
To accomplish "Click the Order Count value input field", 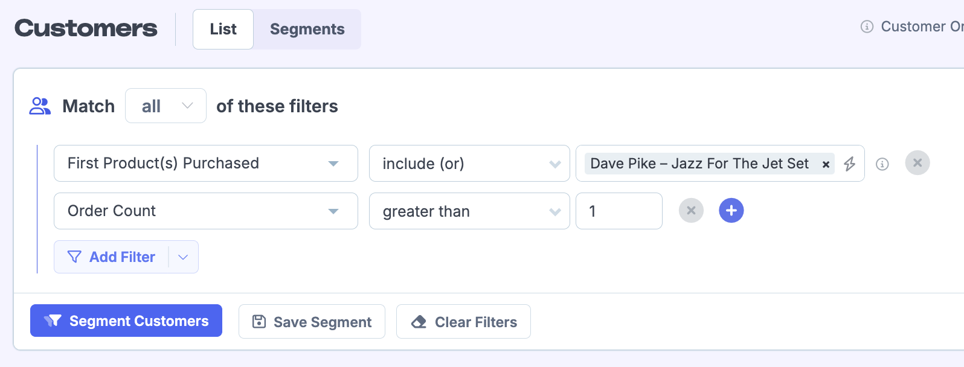I will [x=619, y=211].
